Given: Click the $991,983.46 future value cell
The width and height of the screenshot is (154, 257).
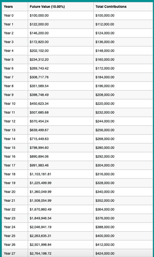Looking at the screenshot, I should click(x=39, y=165).
